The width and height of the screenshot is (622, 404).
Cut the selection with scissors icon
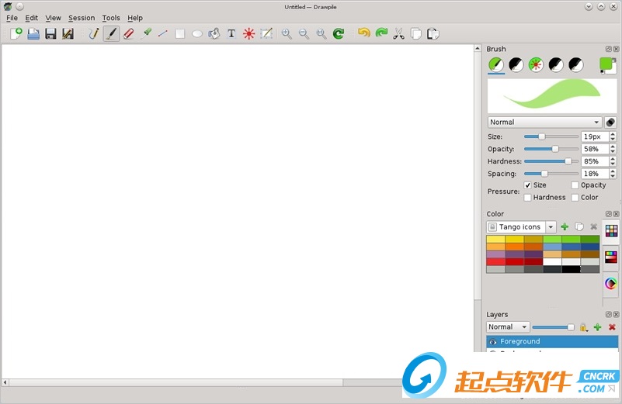[x=398, y=33]
